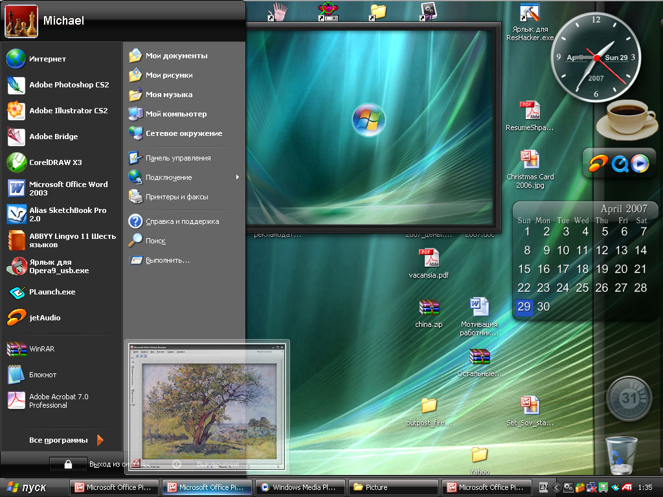Open Панель управления menu entry
663x497 pixels.
[177, 158]
